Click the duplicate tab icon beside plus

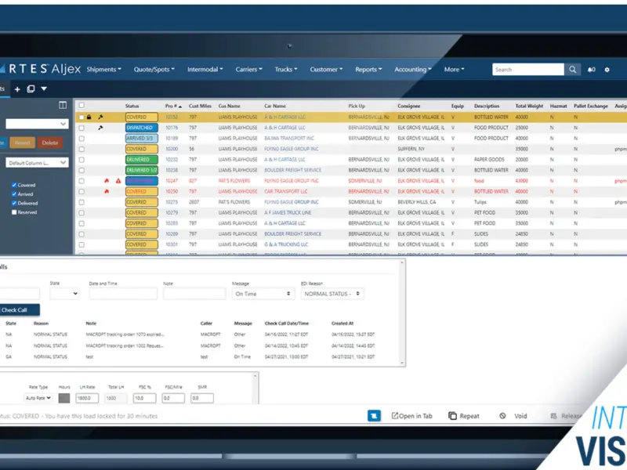(31, 89)
